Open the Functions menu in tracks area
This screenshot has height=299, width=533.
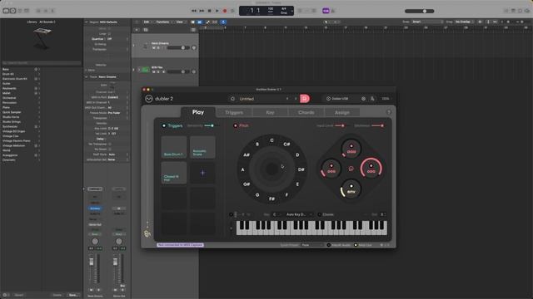[x=164, y=22]
